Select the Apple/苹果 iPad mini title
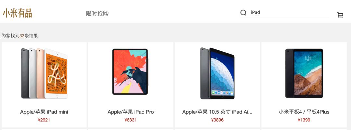This screenshot has height=130, width=351. (44, 112)
